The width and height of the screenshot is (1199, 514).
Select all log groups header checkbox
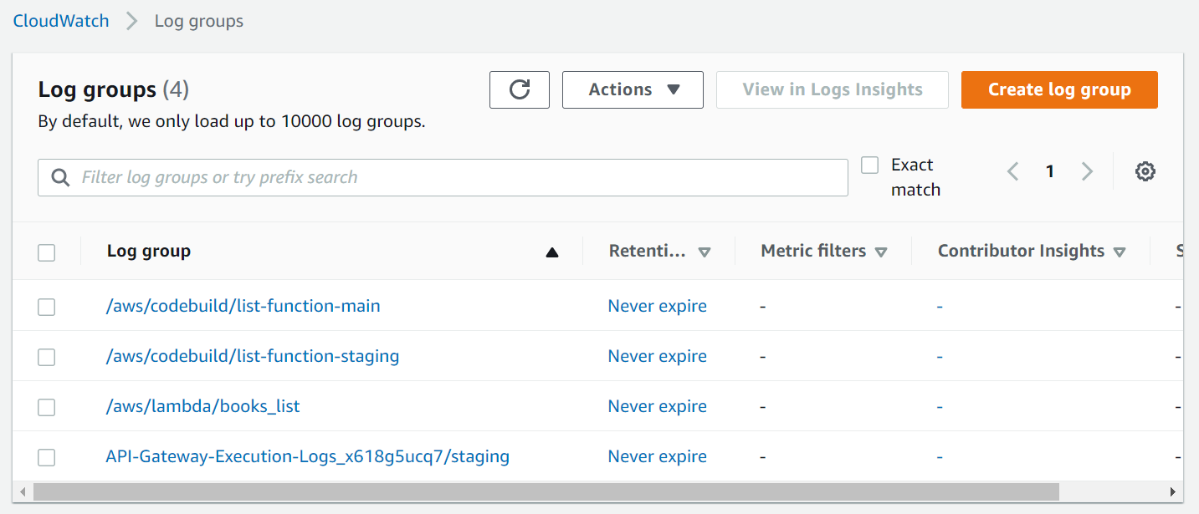pos(47,252)
